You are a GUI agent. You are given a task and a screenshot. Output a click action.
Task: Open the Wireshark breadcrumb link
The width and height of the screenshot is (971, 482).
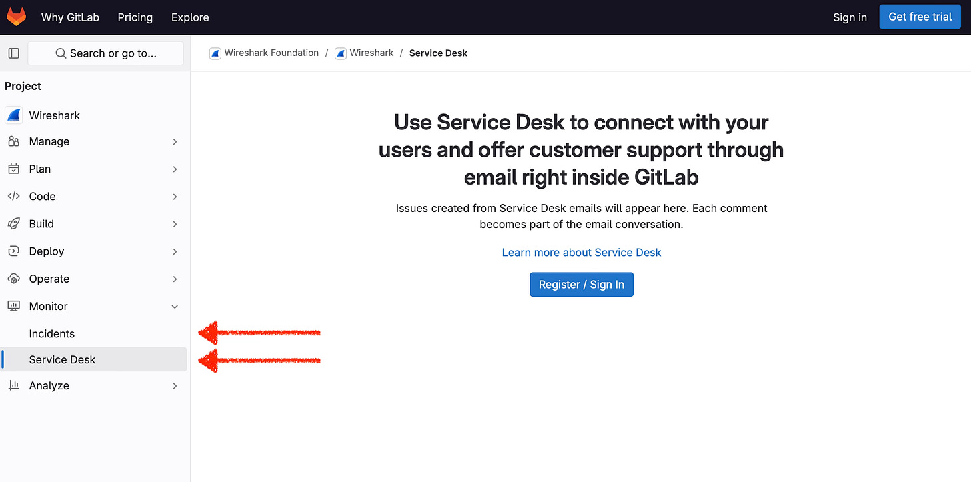371,53
